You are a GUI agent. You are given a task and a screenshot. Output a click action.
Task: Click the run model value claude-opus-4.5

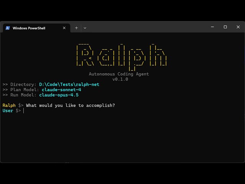pos(59,95)
